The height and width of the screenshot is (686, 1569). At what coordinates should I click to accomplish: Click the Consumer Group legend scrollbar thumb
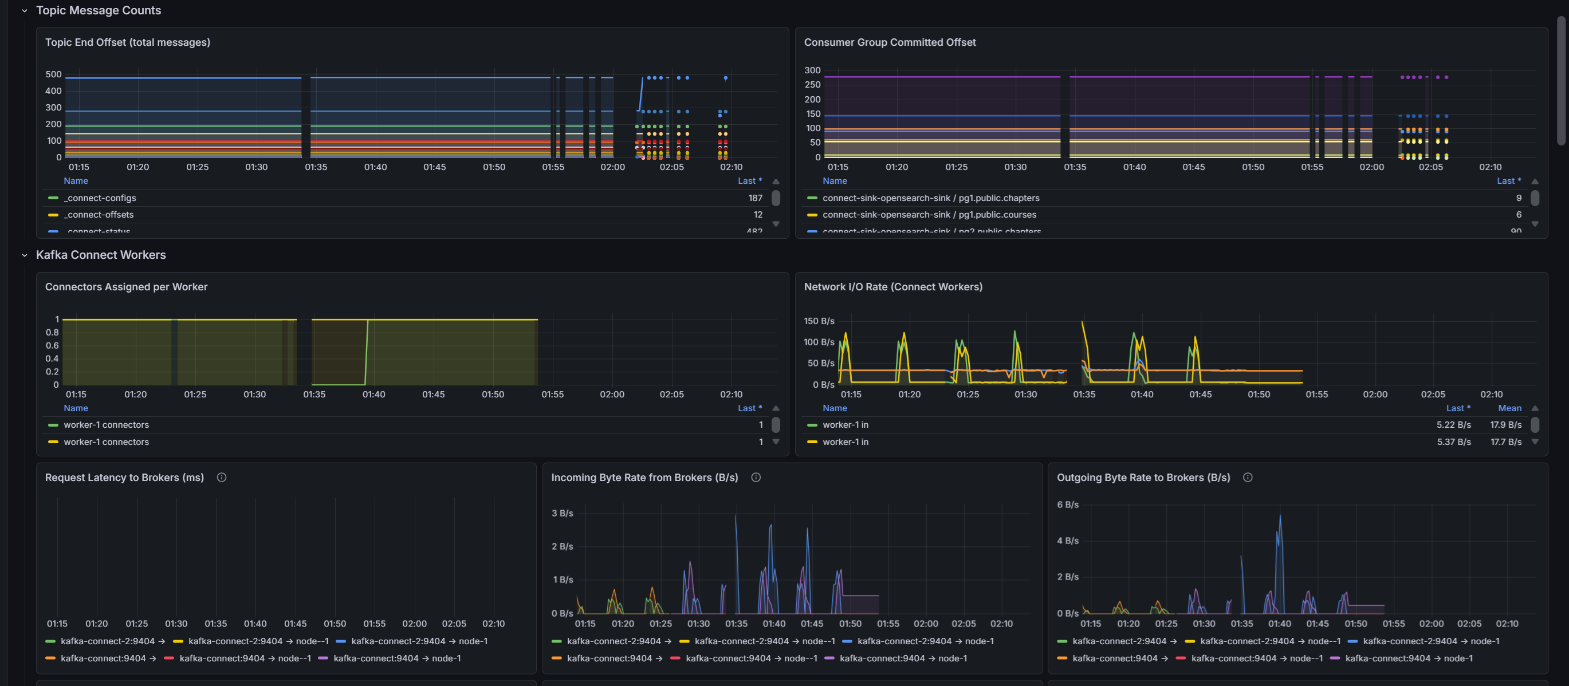click(x=1535, y=199)
